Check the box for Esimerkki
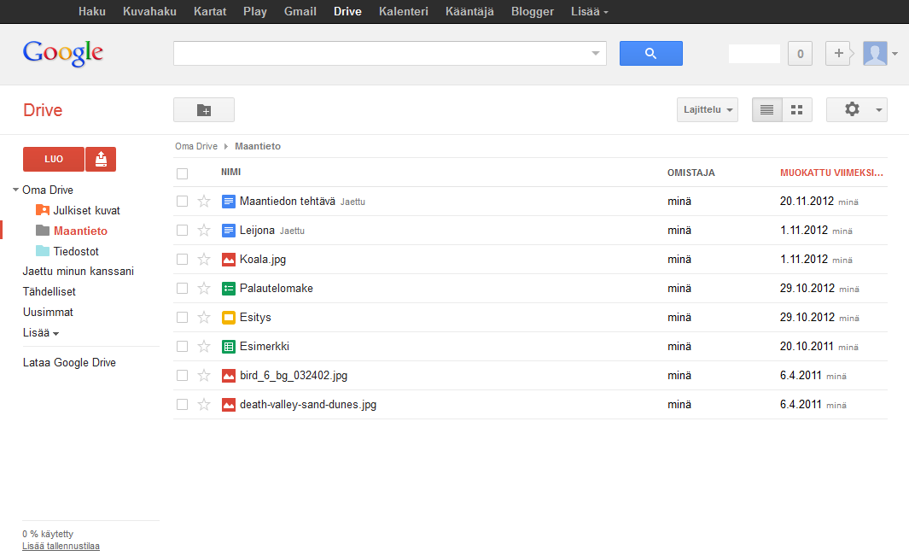This screenshot has height=556, width=909. tap(182, 347)
